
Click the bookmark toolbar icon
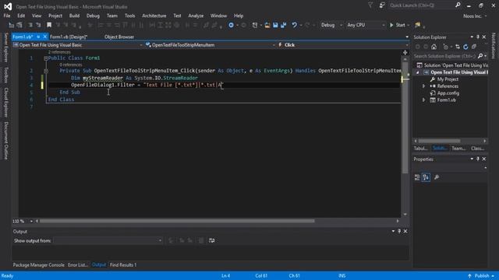click(x=49, y=25)
